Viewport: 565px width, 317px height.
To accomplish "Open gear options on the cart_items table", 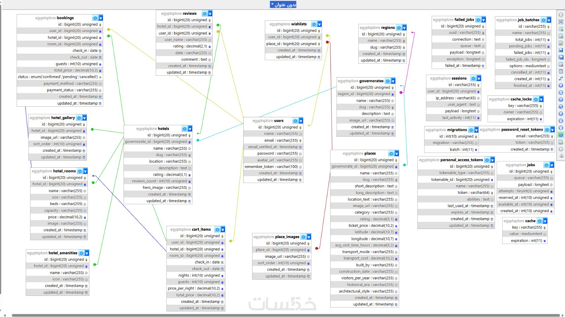I will tap(217, 229).
